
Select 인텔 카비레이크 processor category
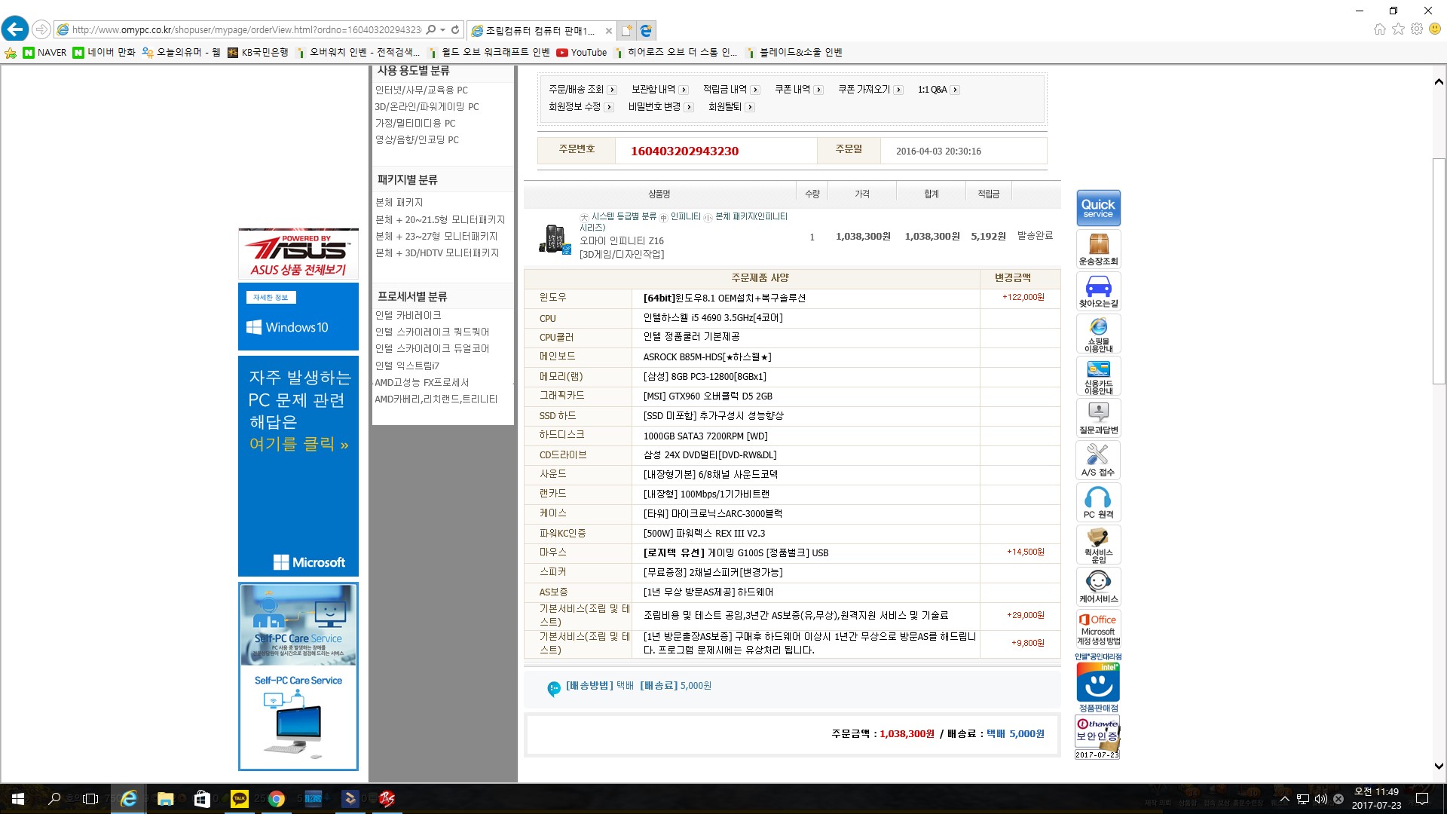[408, 316]
